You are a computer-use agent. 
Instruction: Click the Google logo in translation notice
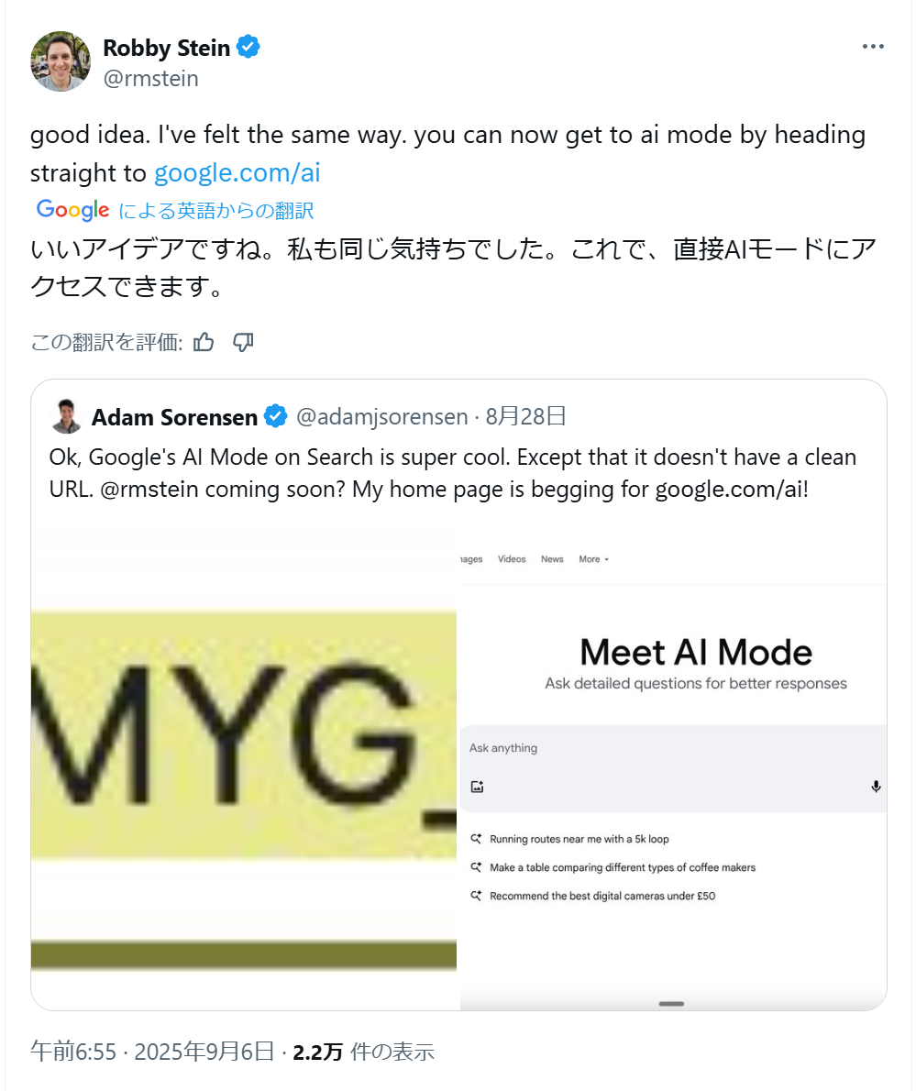pyautogui.click(x=72, y=209)
